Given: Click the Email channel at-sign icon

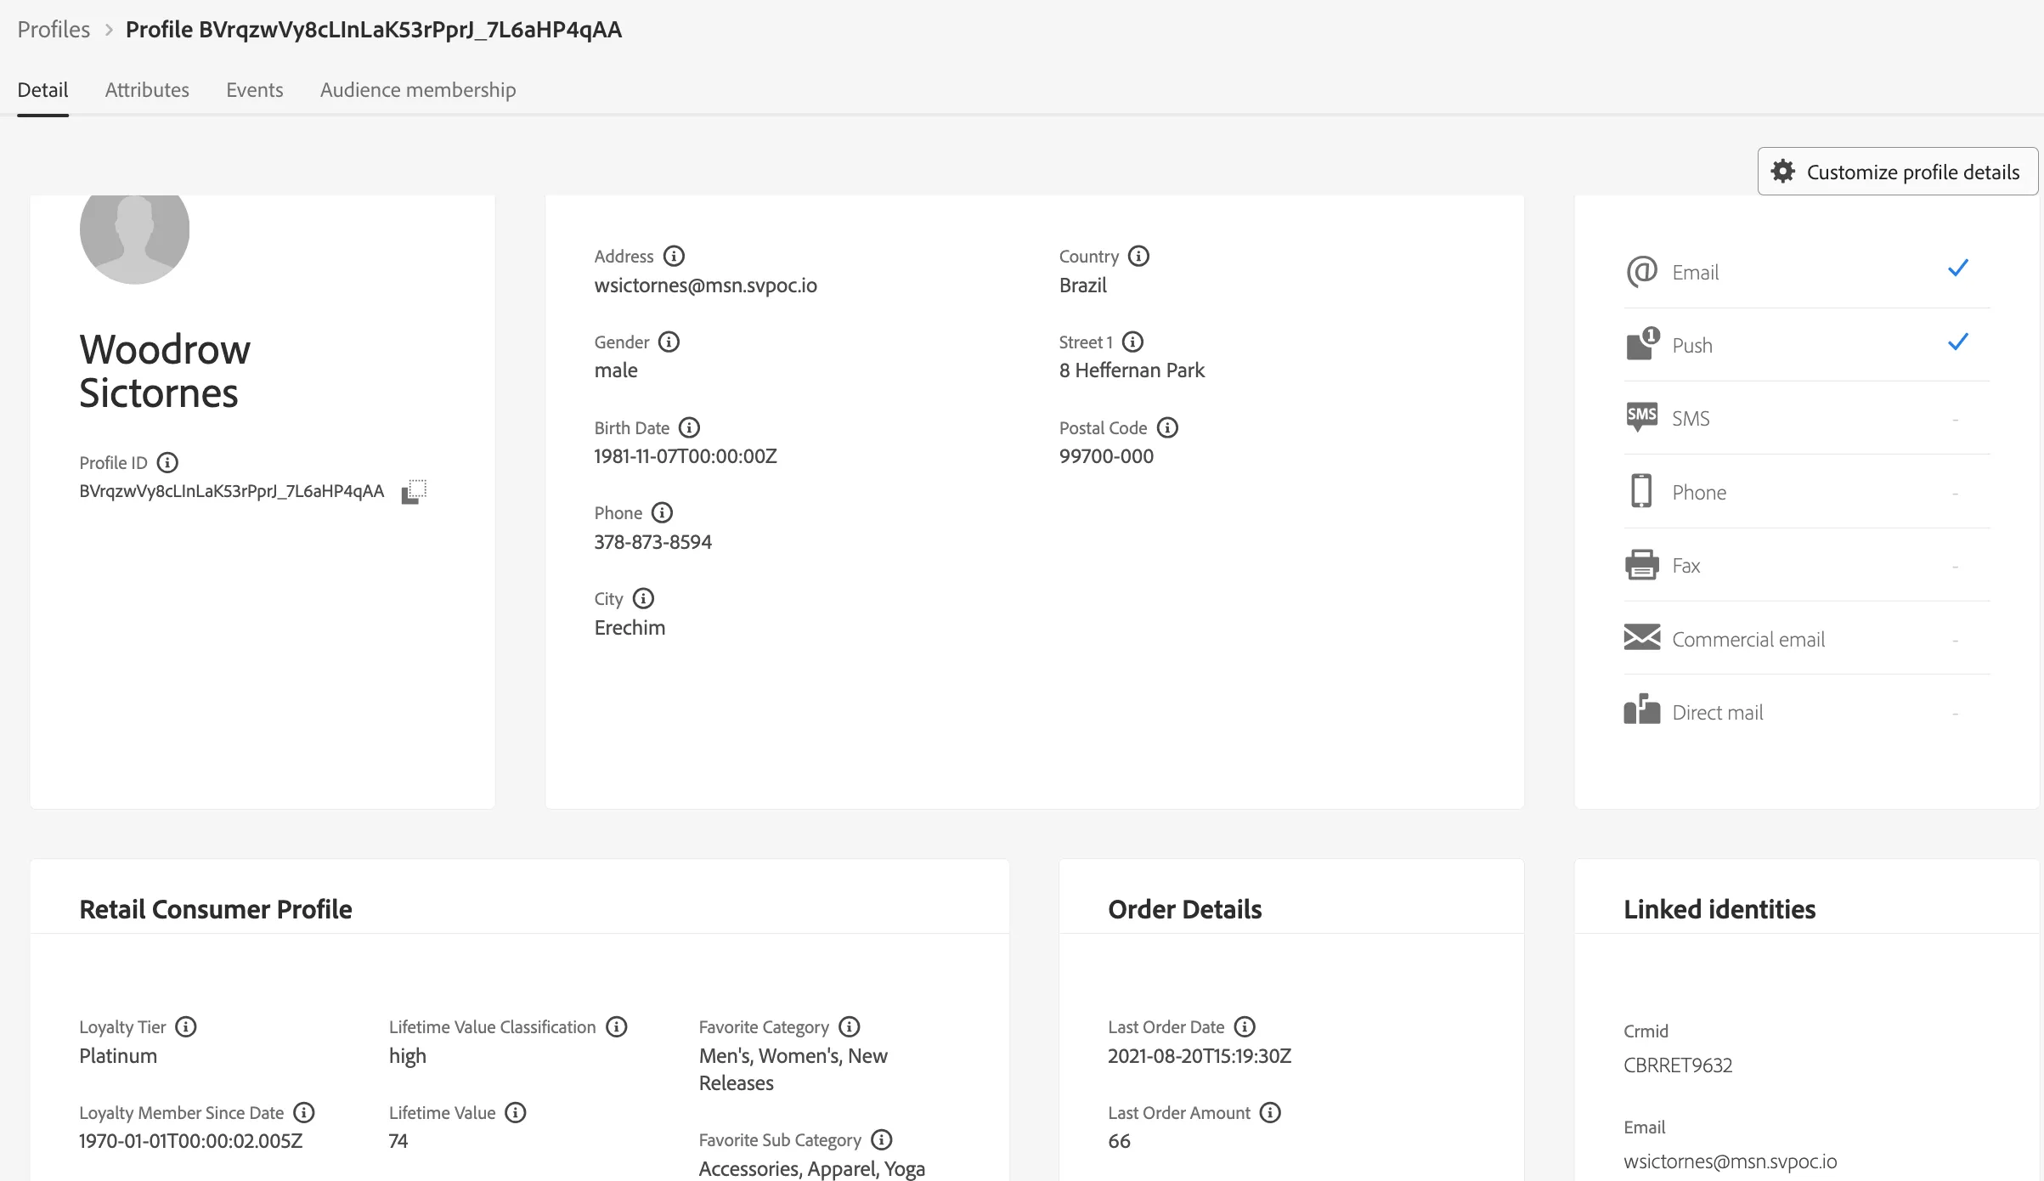Looking at the screenshot, I should (1642, 271).
